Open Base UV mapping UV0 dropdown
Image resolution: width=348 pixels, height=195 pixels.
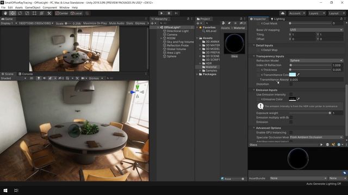click(316, 30)
